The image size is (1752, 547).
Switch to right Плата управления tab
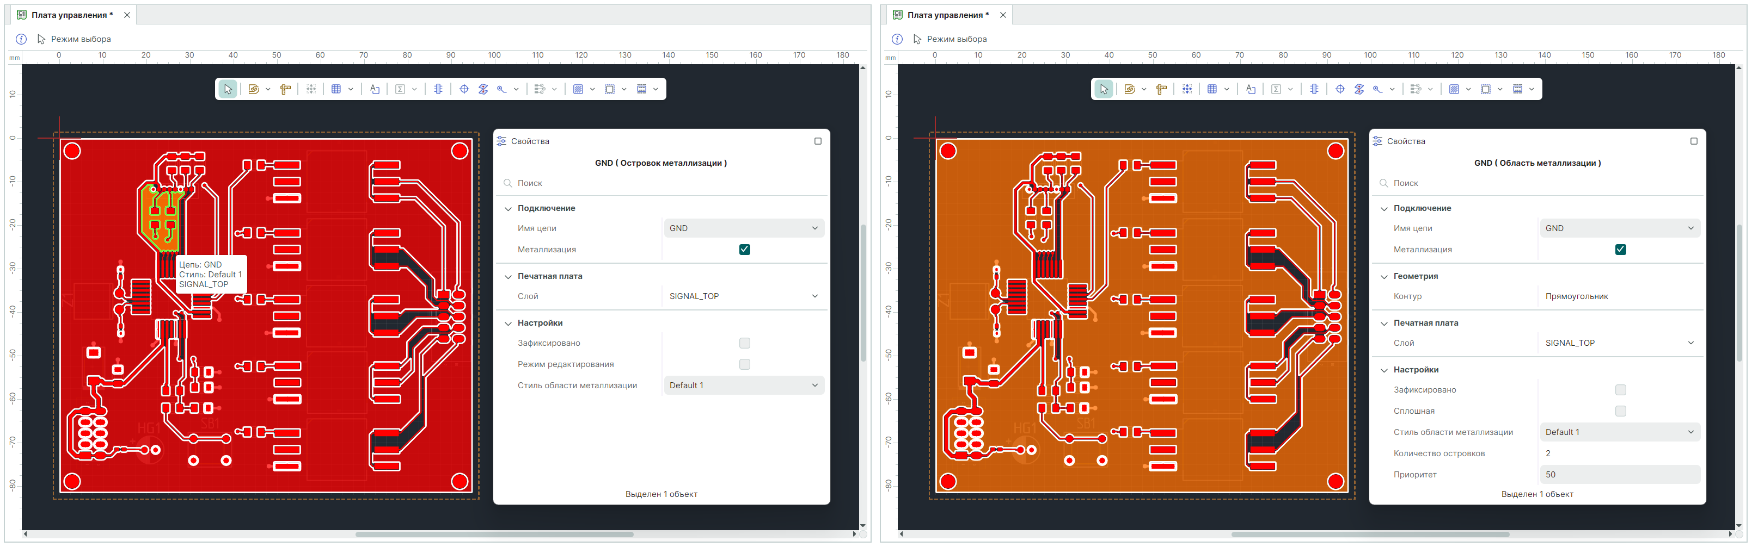coord(947,15)
